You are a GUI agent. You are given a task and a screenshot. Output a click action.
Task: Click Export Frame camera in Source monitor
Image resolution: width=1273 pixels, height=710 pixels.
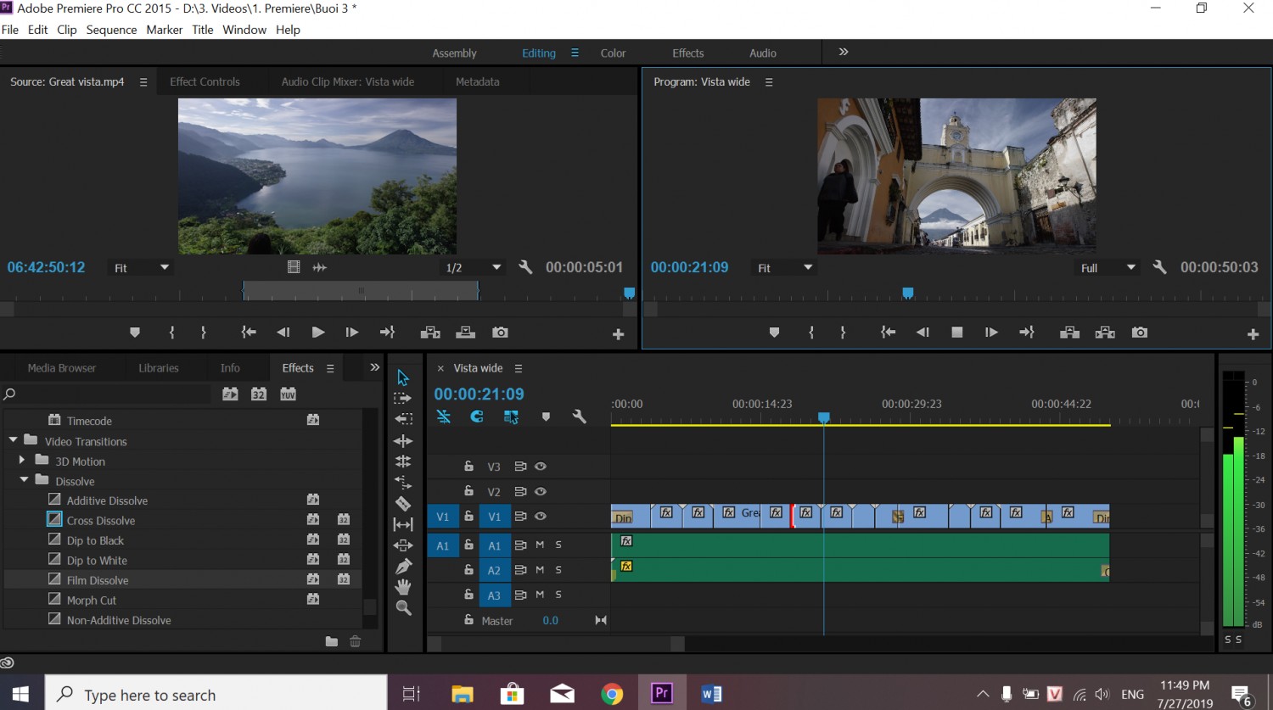(x=501, y=333)
